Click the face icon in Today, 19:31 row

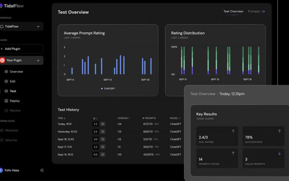coord(103,124)
